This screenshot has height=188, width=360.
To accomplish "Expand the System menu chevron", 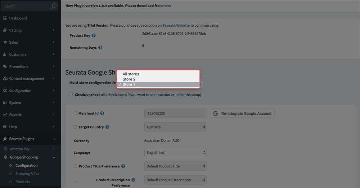I will [x=54, y=102].
